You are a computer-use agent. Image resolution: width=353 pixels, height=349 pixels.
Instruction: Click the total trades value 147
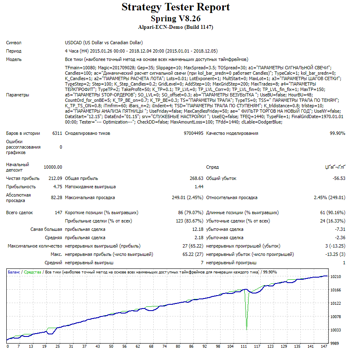pyautogui.click(x=58, y=212)
